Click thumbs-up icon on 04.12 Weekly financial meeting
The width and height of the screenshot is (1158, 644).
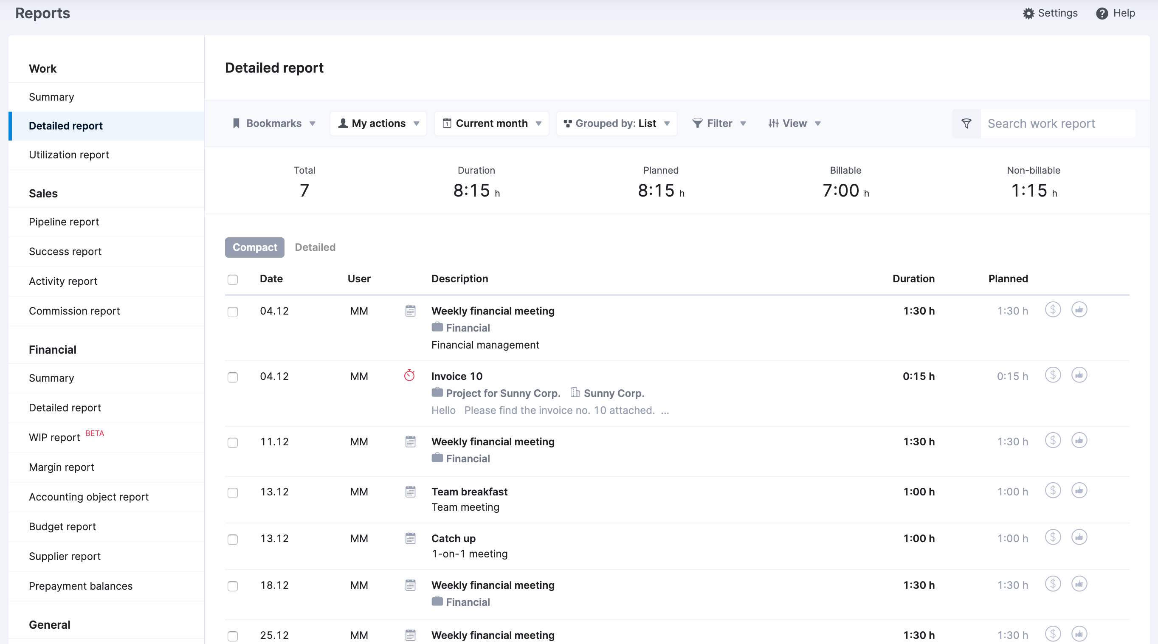point(1079,309)
